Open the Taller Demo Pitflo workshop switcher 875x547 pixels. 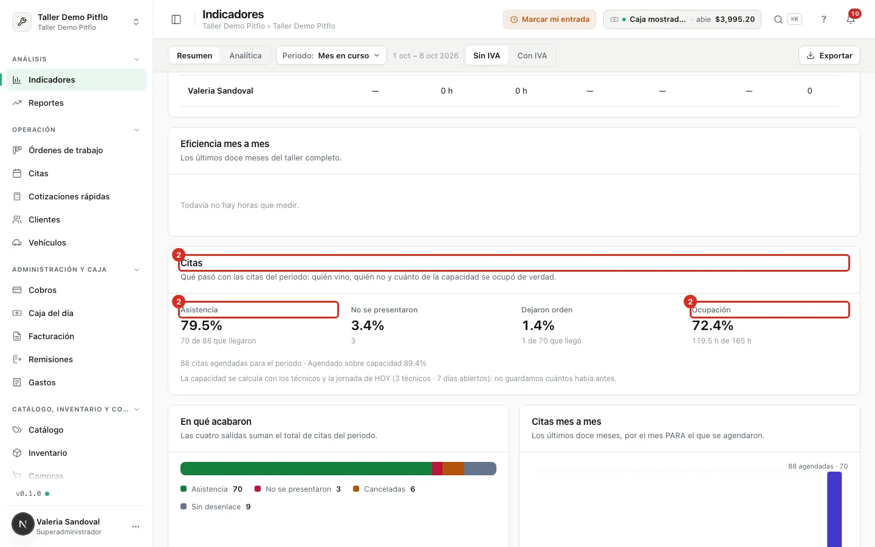[x=76, y=22]
